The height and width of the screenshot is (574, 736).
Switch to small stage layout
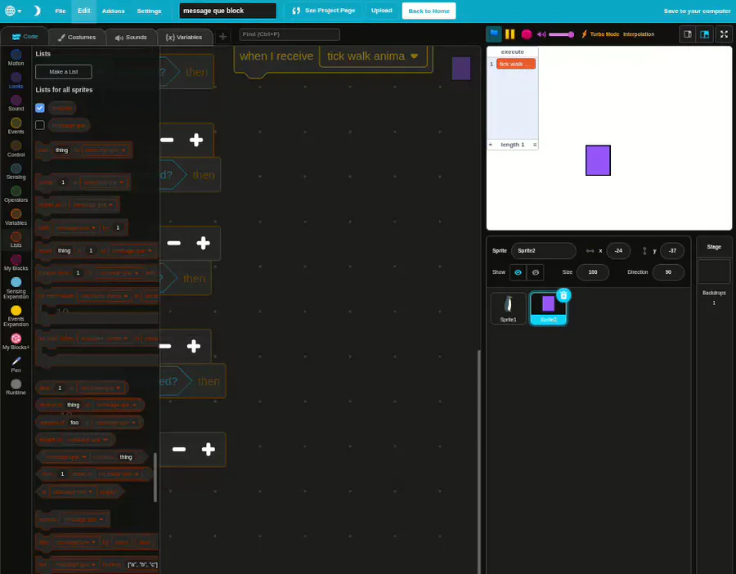(x=688, y=34)
